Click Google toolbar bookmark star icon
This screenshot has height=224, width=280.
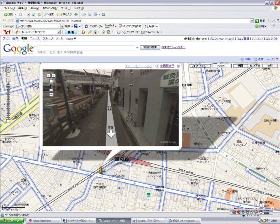(86, 26)
